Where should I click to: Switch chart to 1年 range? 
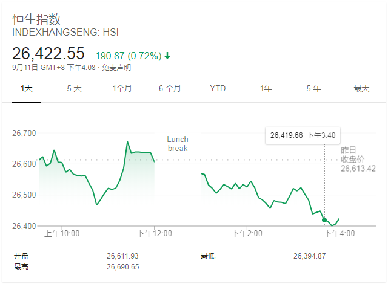[x=266, y=88]
